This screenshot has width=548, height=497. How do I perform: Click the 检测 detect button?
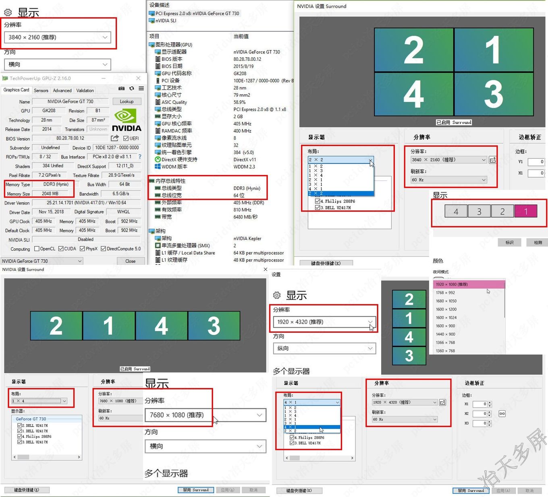click(538, 242)
